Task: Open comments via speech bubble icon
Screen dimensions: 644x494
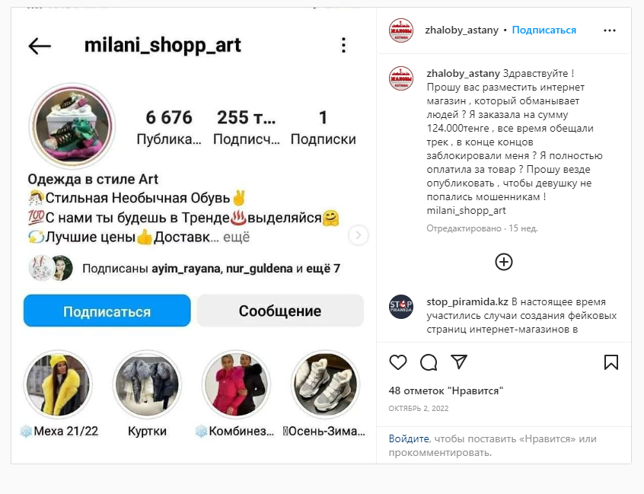Action: click(429, 362)
